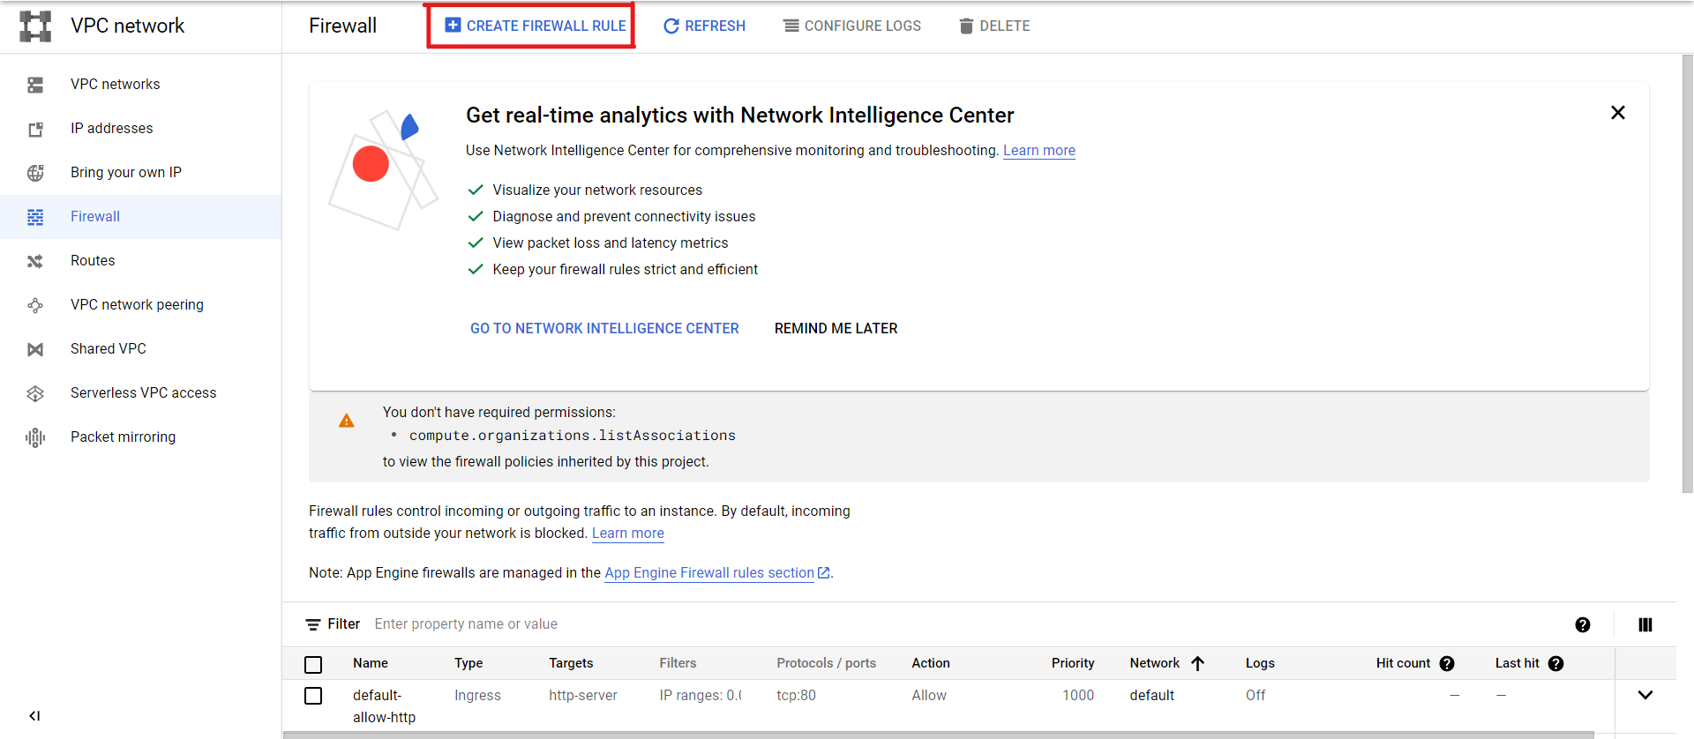Click the Hit count help icon
Viewport: 1694px width, 739px height.
(x=1447, y=663)
